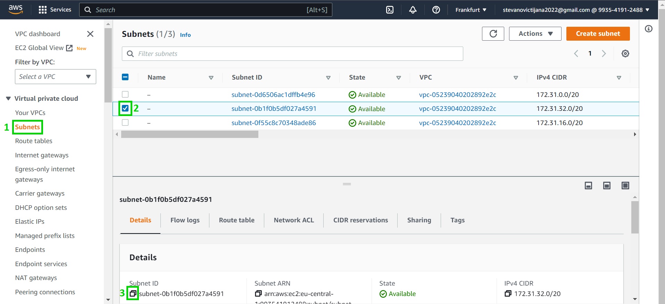Copy the Subnet ID in details
This screenshot has height=304, width=665.
click(x=133, y=294)
